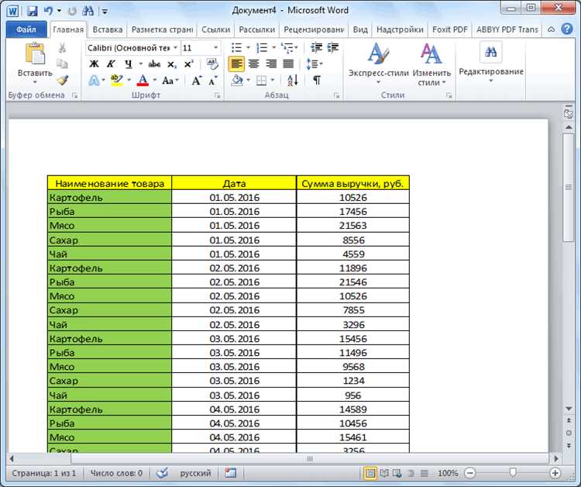Toggle Align Left paragraph button
581x487 pixels.
(236, 64)
